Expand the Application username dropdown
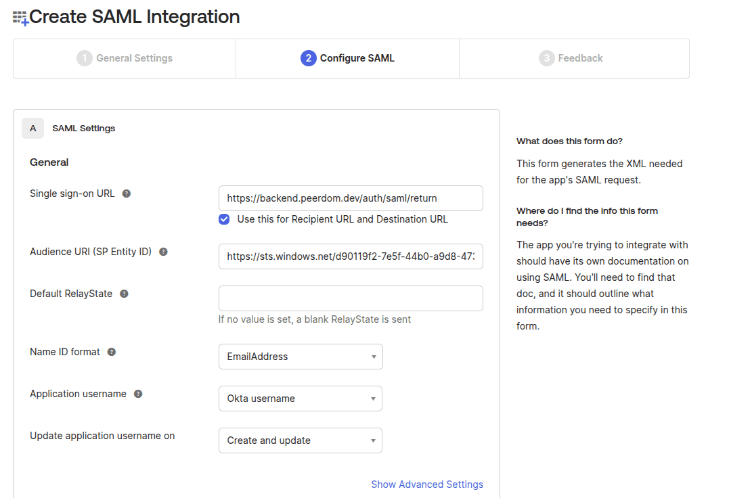 301,399
